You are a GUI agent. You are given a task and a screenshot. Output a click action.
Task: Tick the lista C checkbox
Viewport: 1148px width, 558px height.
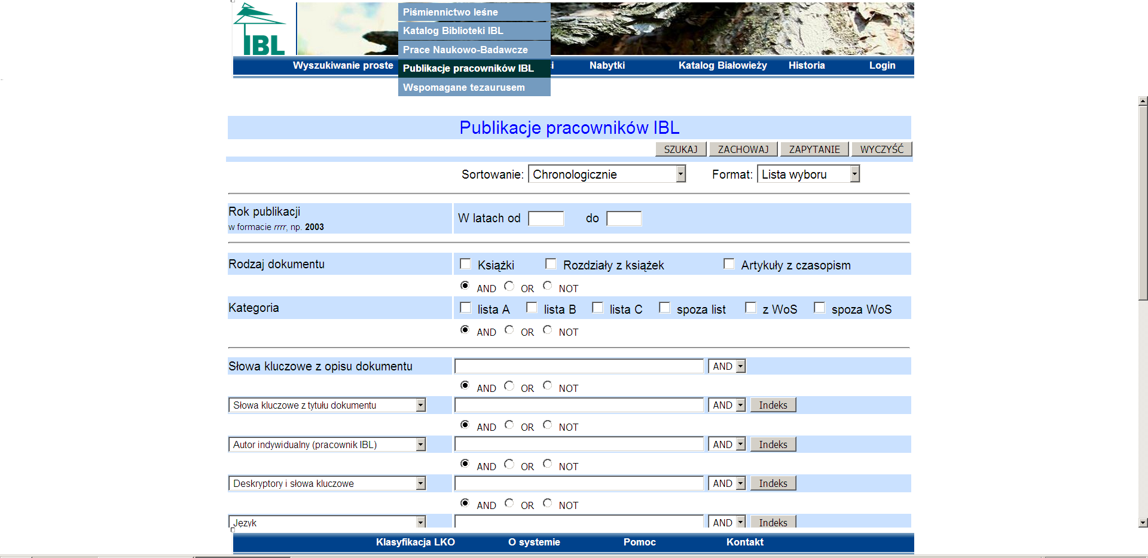coord(597,308)
